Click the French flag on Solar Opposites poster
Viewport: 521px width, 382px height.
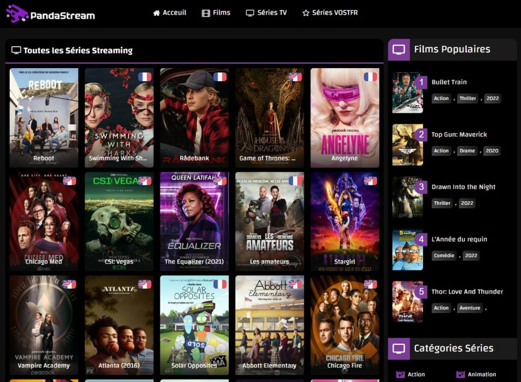[x=220, y=284]
